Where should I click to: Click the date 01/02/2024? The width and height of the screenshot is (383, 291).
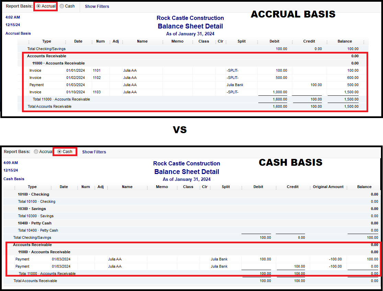[76, 78]
